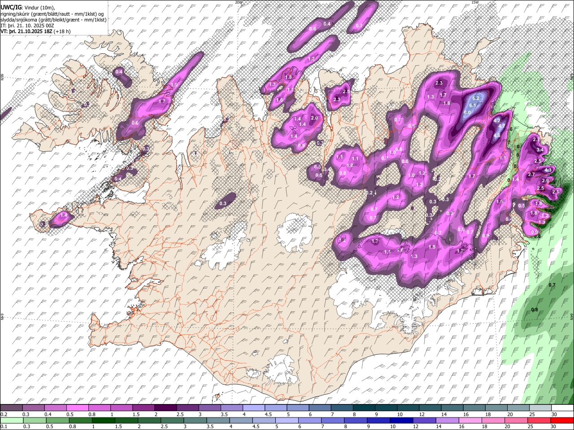Click the deep navy blue 10 mm rain swatch
The height and width of the screenshot is (430, 574).
tap(401, 420)
